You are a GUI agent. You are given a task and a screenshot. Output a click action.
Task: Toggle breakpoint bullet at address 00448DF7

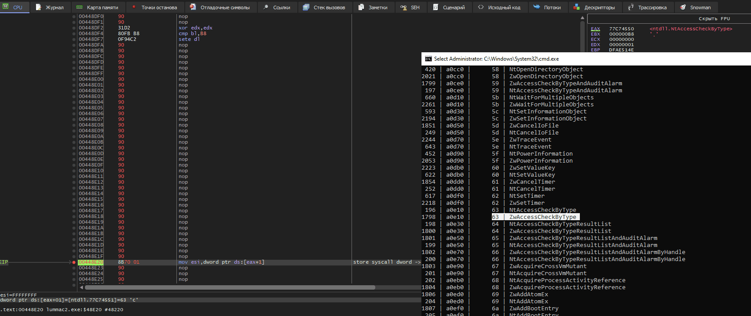coord(74,39)
